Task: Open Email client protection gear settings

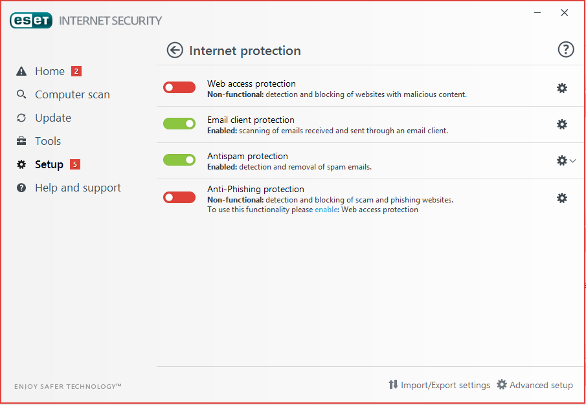Action: (561, 124)
